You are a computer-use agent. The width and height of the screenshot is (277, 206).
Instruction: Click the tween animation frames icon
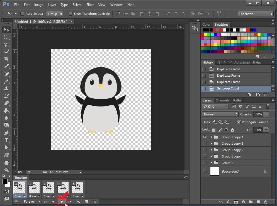click(78, 202)
